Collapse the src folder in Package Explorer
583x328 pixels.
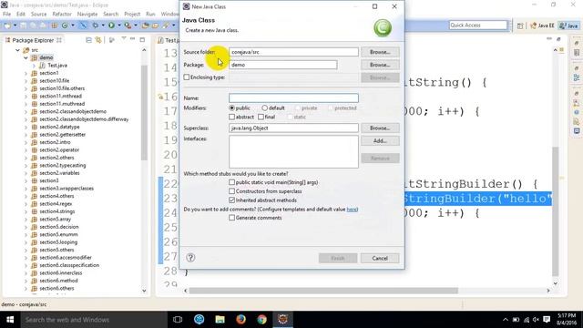(17, 50)
